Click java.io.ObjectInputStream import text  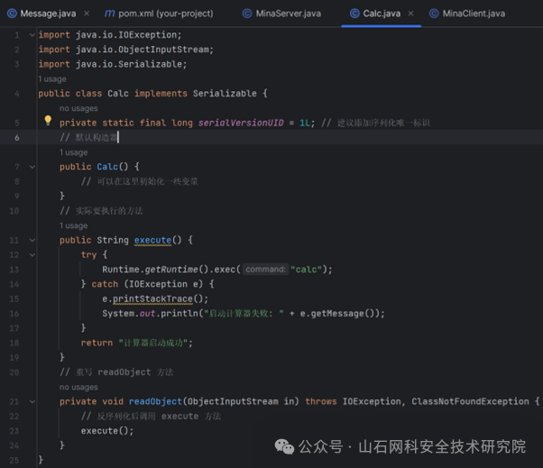142,50
